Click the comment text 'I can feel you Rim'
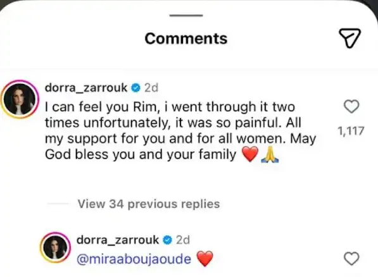378x277 pixels. 101,107
